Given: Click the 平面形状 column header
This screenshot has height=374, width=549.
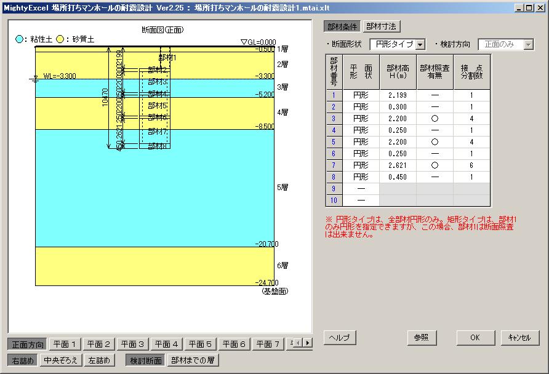Looking at the screenshot, I should pyautogui.click(x=361, y=72).
